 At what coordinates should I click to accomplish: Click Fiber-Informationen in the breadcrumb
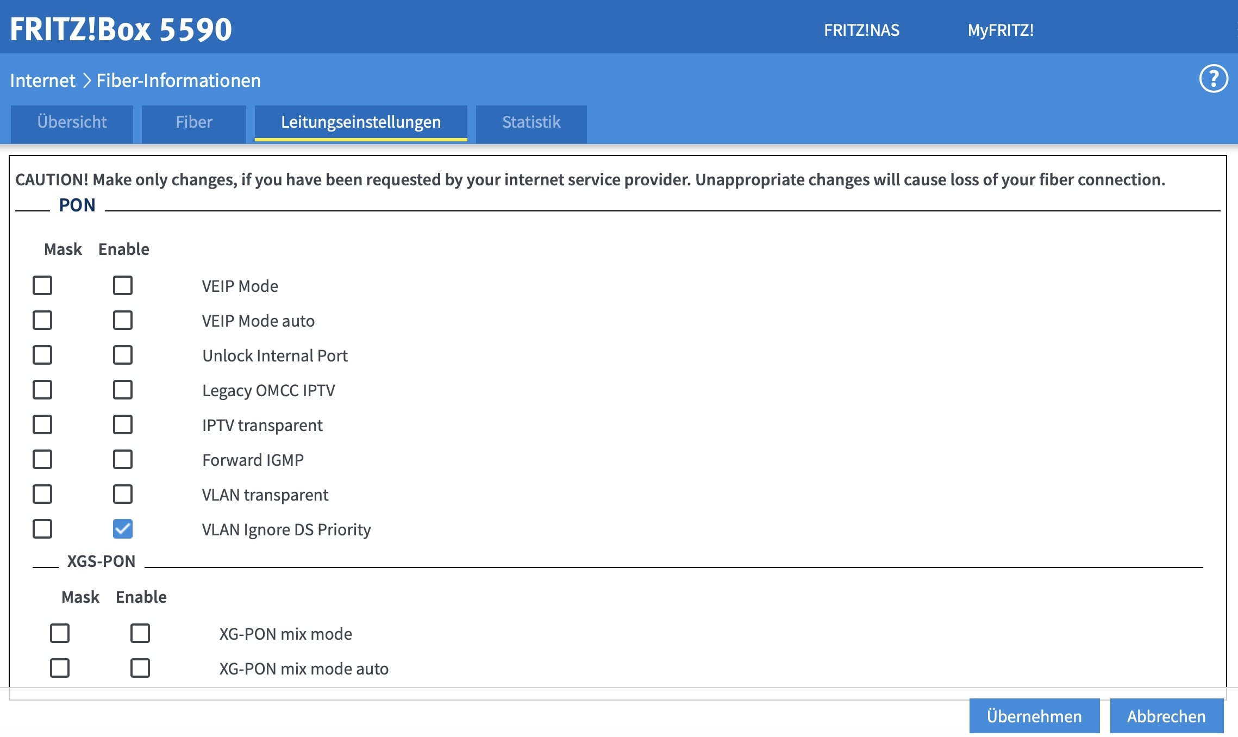point(178,80)
